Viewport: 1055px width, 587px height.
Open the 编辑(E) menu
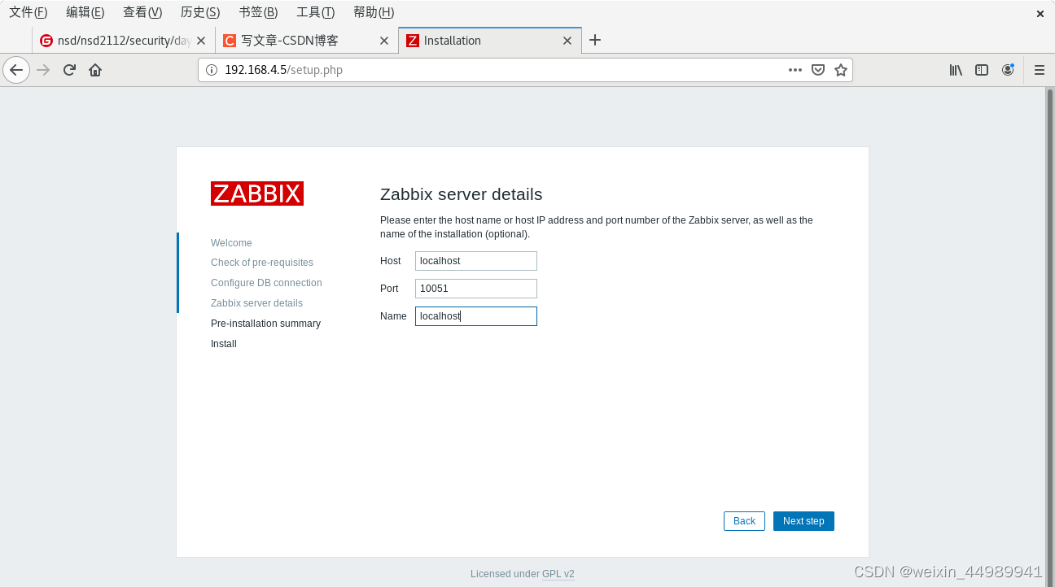(x=85, y=12)
